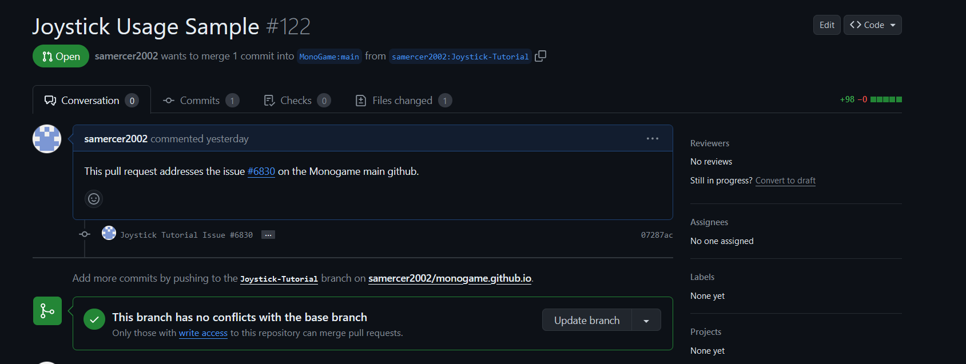Click green checkmark success icon
Screen dimensions: 966x364
(x=94, y=319)
